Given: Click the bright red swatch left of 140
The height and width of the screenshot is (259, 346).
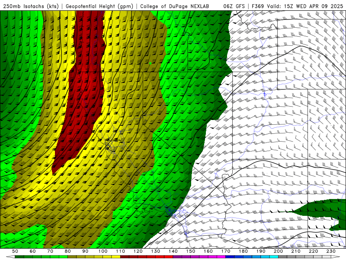Looking at the screenshot, I should pos(169,257).
